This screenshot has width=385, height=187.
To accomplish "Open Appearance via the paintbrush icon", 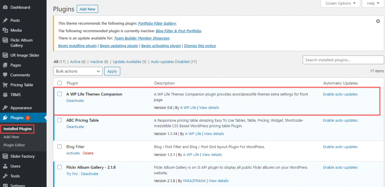I will coord(5,108).
